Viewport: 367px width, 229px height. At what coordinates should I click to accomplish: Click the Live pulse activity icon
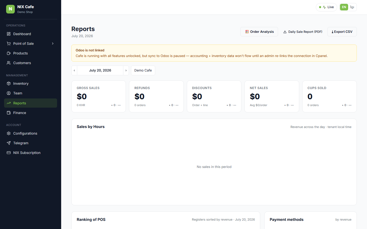(324, 7)
